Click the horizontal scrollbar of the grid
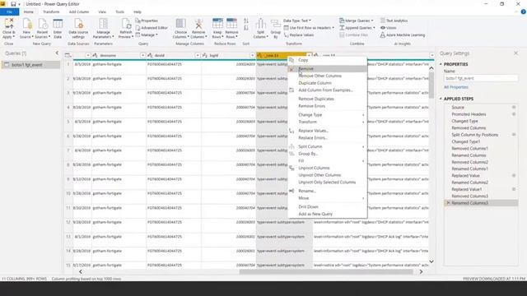 tap(326, 271)
